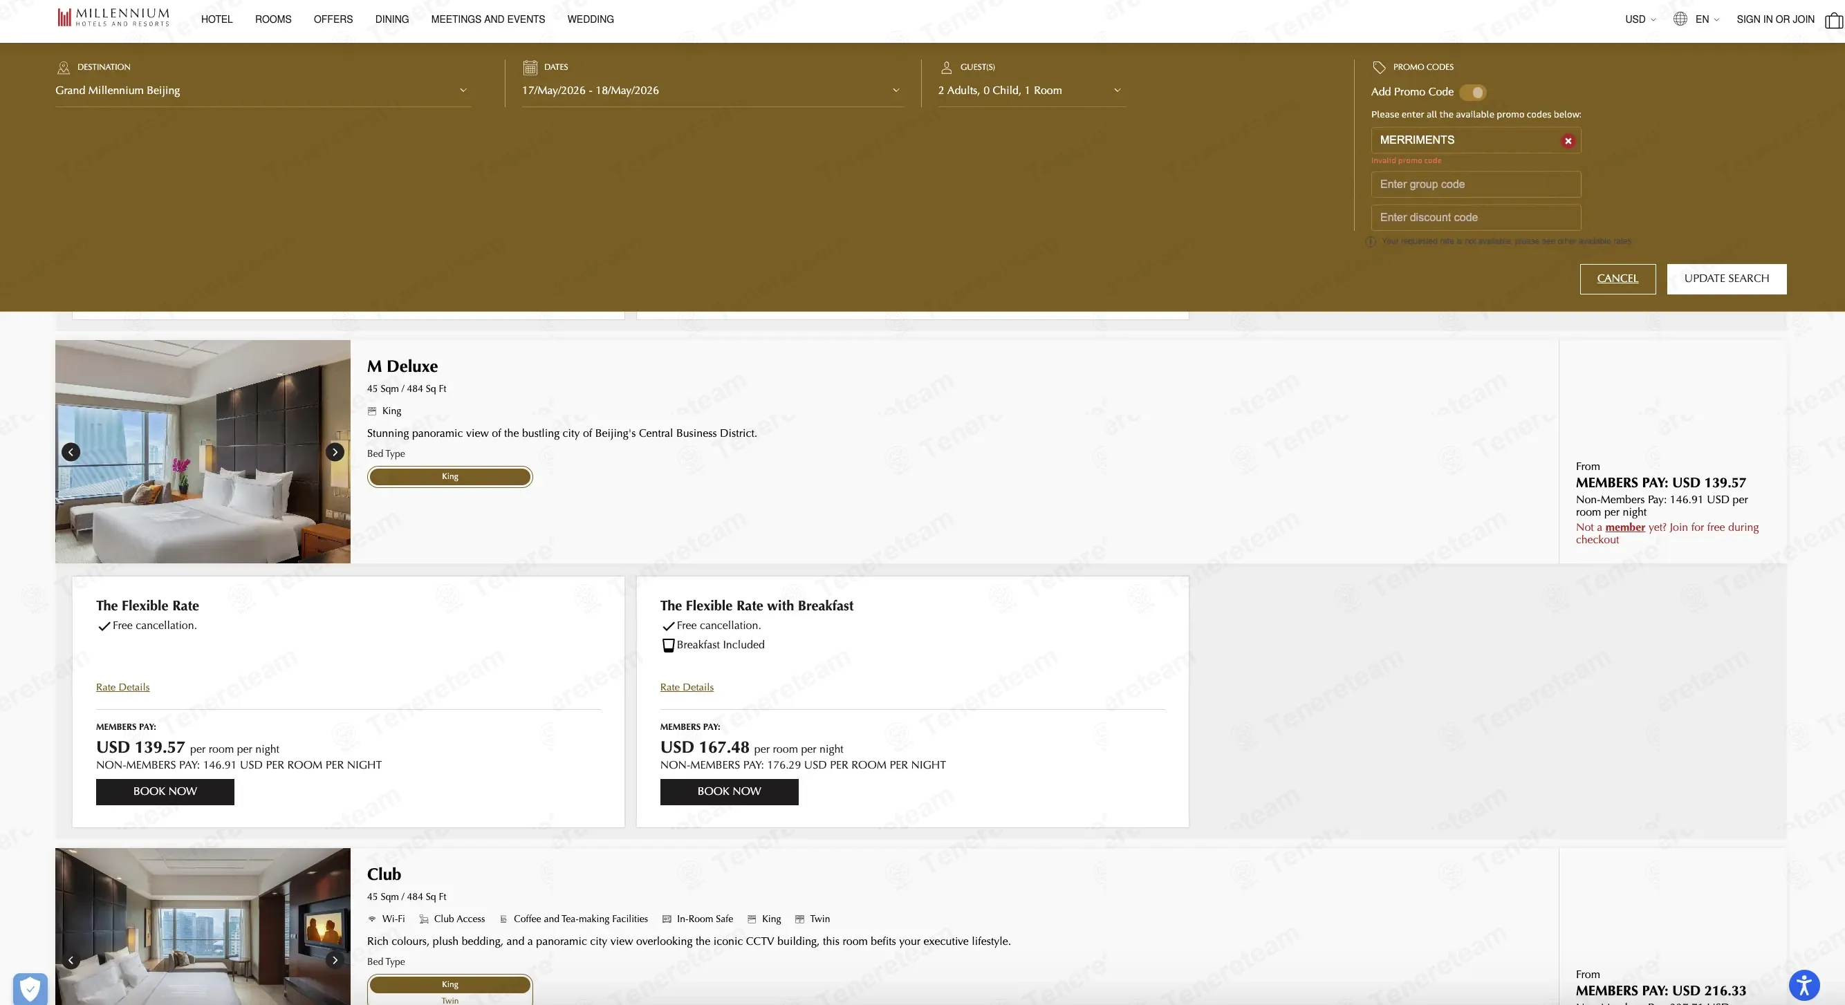Select Twin bed type for Club room
The image size is (1845, 1005).
pos(449,1000)
